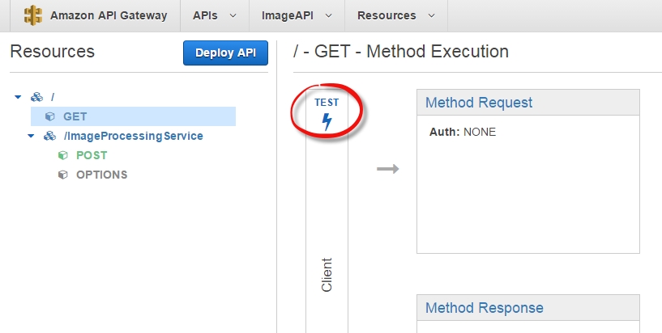Open the APIs dropdown menu
Viewport: 662px width, 333px height.
(x=215, y=15)
